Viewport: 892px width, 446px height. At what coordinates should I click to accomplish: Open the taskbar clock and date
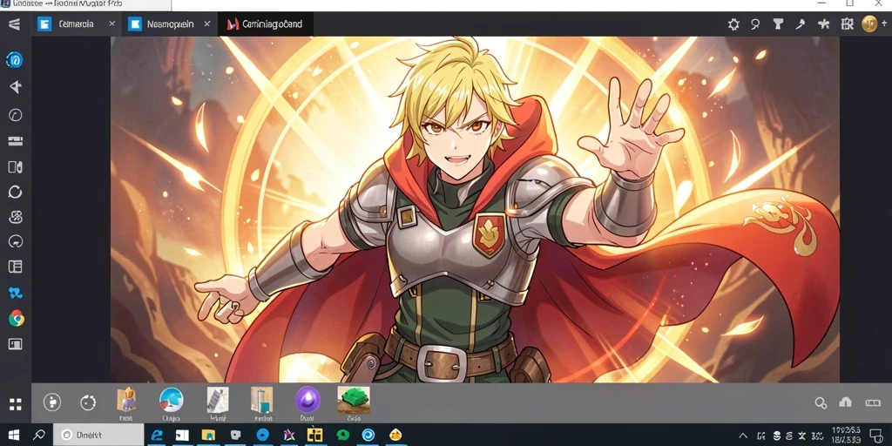846,436
